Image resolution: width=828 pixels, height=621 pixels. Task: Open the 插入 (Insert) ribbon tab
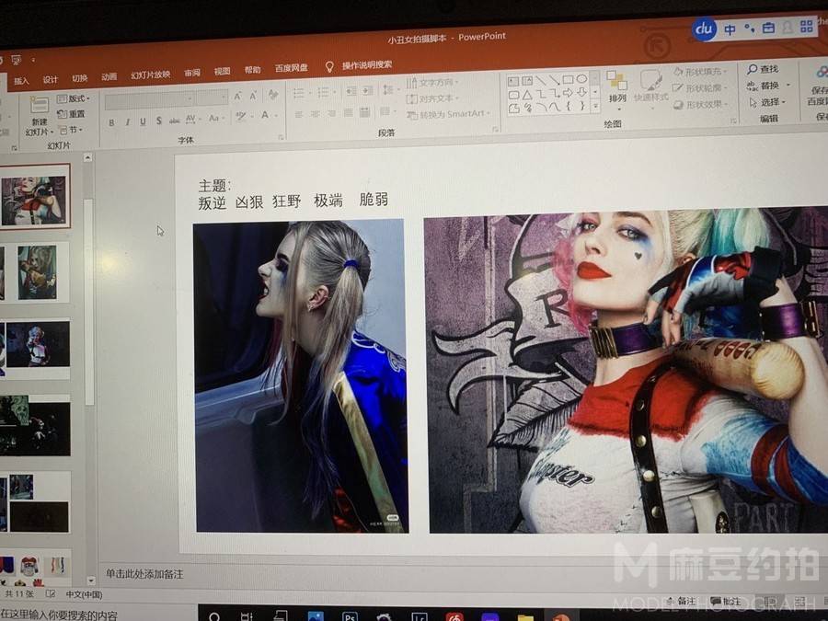coord(22,81)
